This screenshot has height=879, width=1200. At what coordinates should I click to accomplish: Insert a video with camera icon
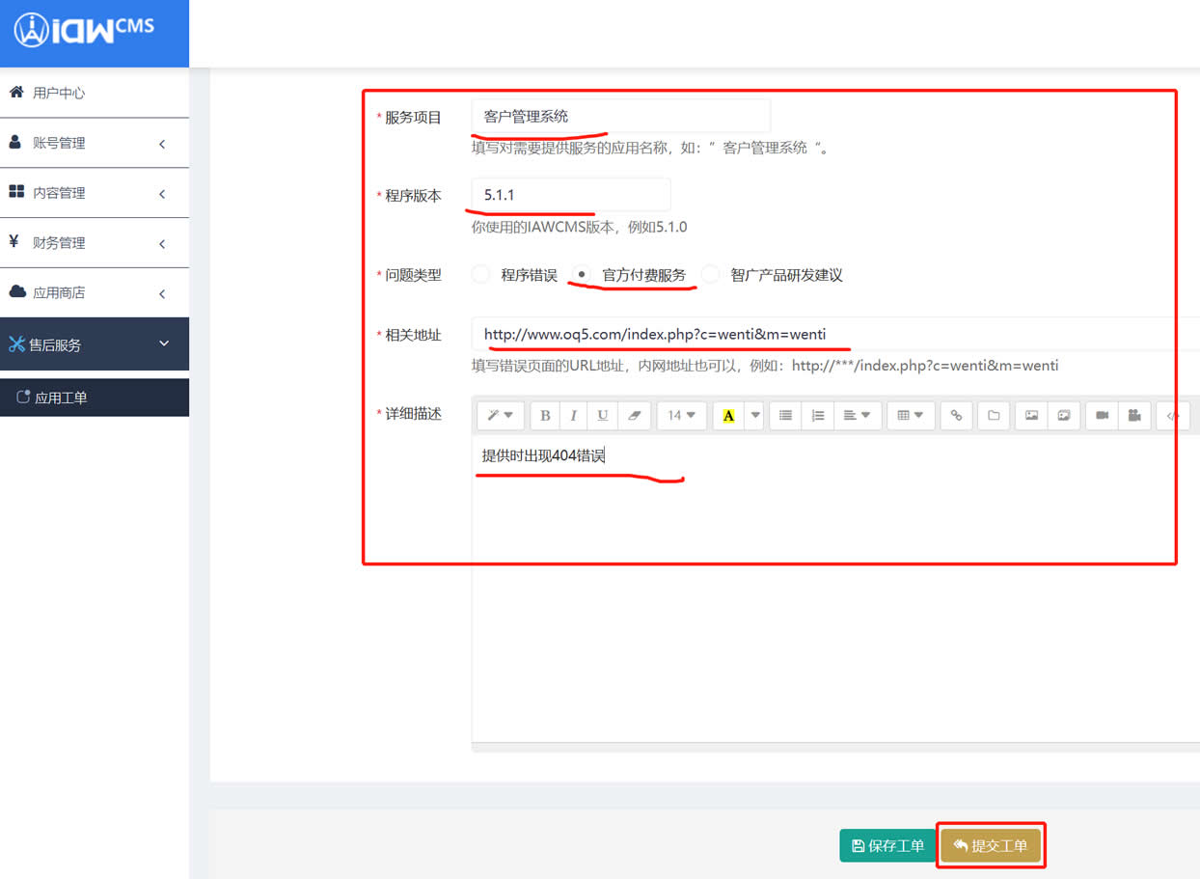(x=1102, y=416)
